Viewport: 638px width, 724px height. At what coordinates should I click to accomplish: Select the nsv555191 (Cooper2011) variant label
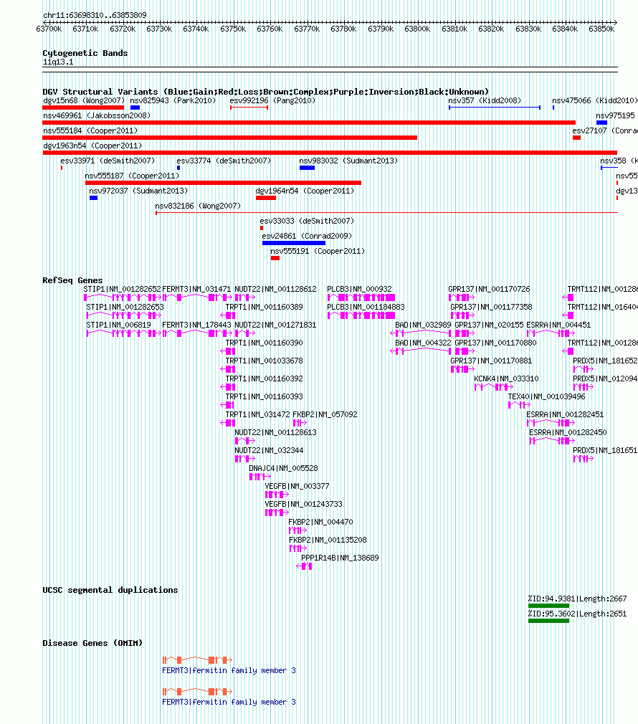click(x=318, y=251)
